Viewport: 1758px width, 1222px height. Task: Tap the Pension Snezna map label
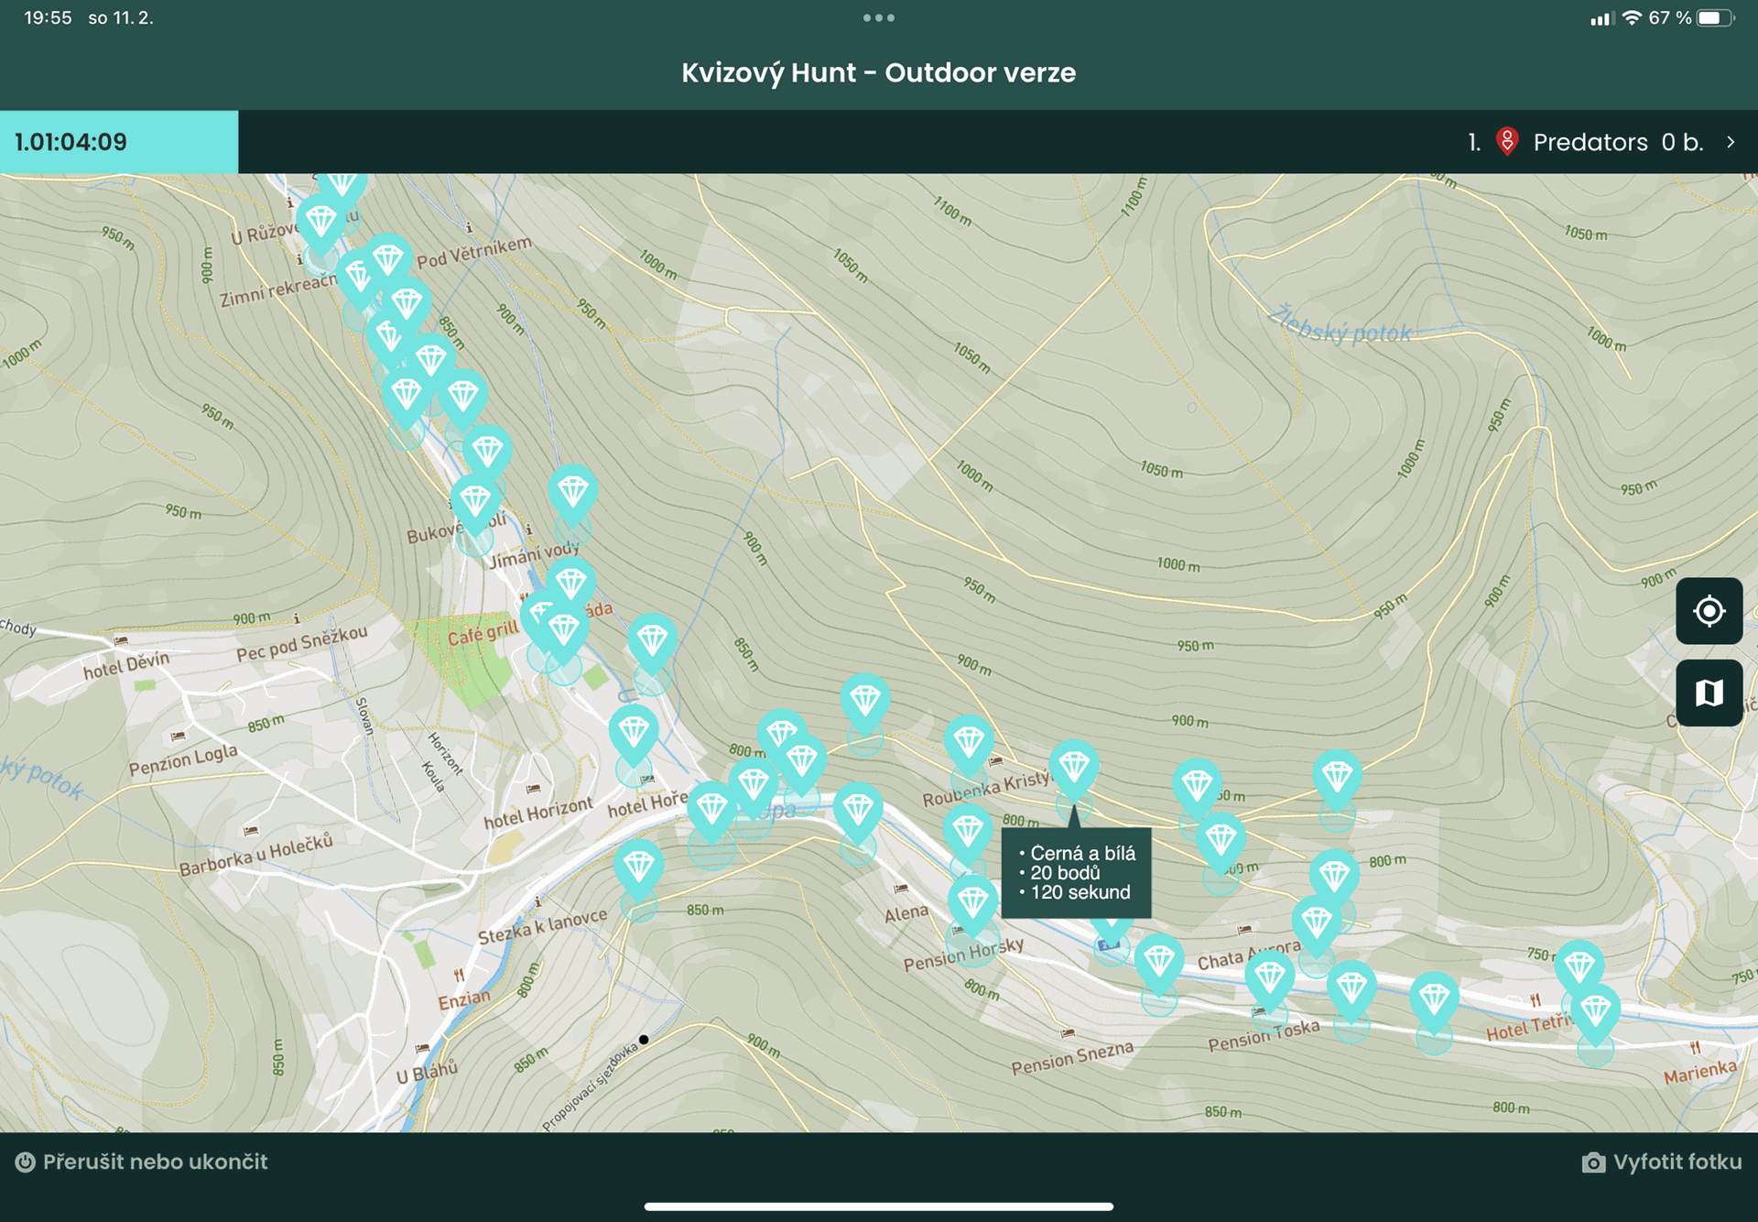click(x=1072, y=1057)
